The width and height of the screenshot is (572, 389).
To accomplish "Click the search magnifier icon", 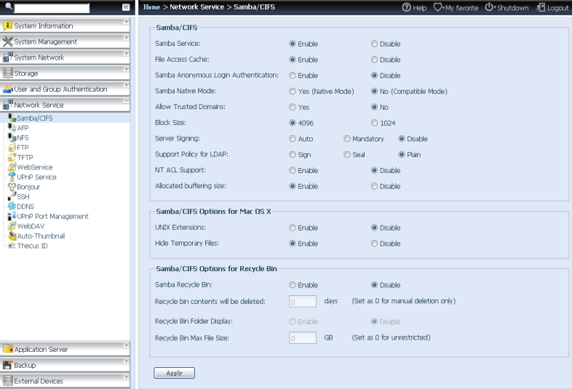I will [x=9, y=7].
